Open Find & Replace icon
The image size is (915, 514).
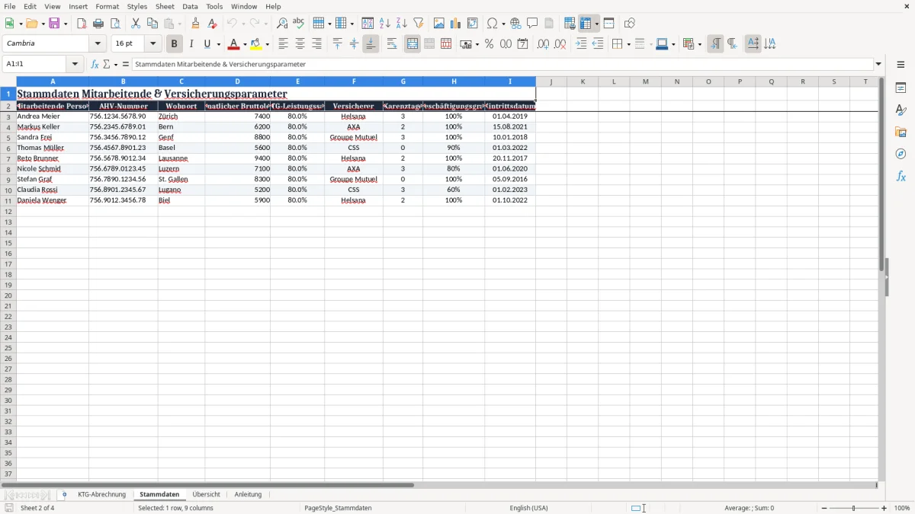point(282,24)
